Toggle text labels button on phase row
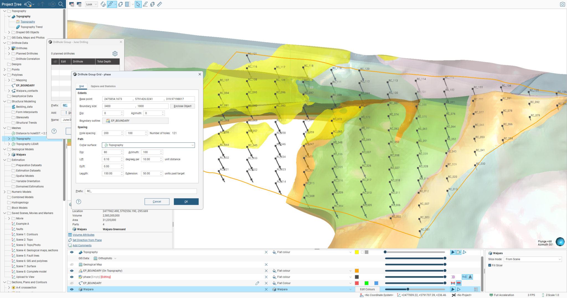This screenshot has height=298, width=567. point(470,277)
